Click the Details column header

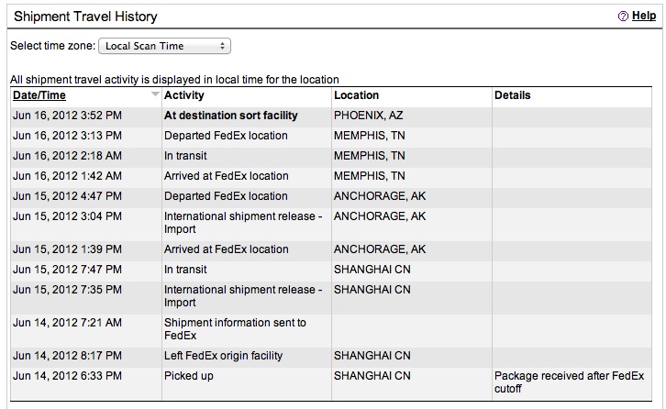(x=512, y=95)
